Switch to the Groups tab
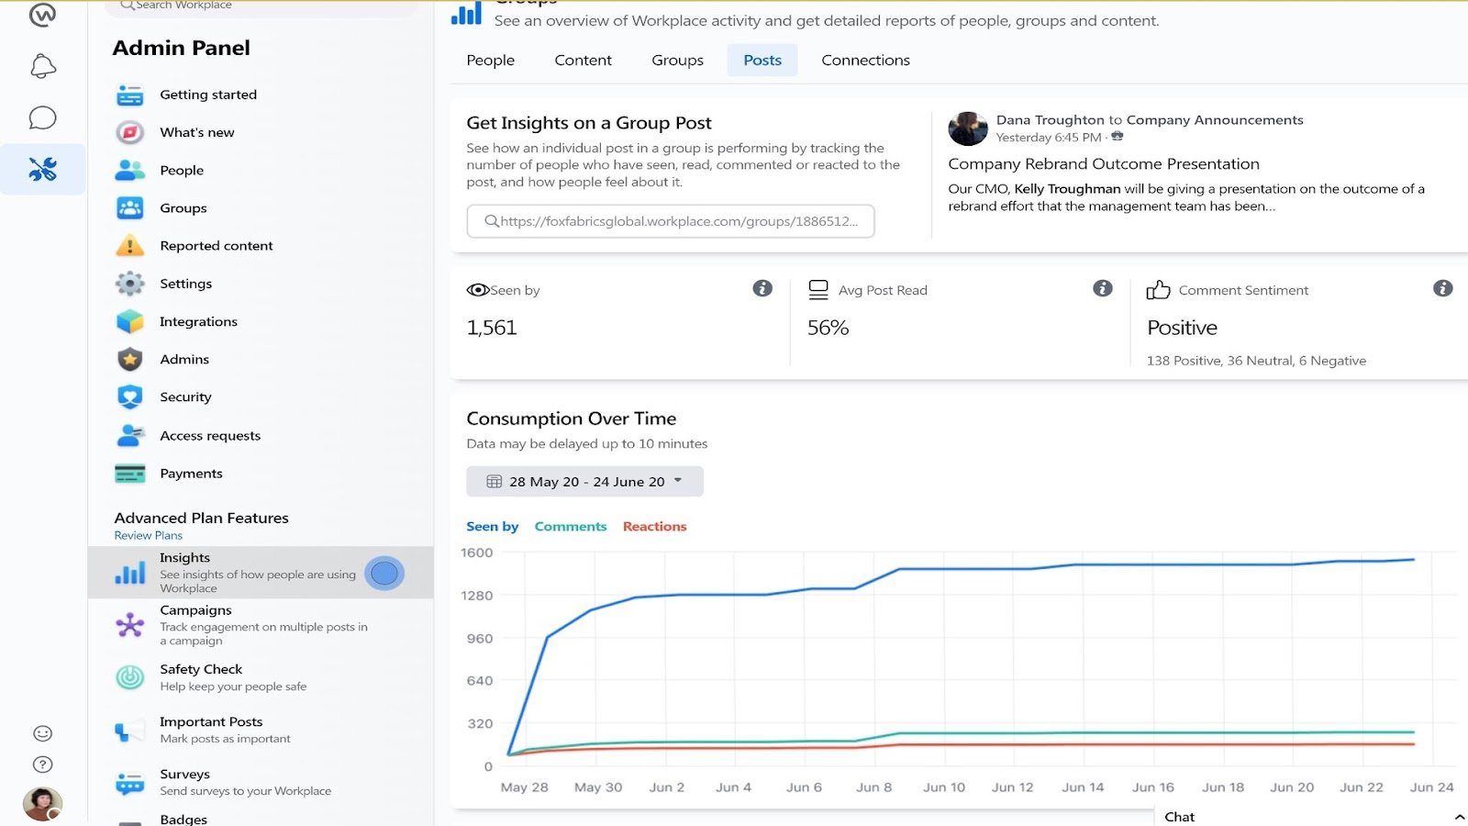1468x826 pixels. pyautogui.click(x=677, y=60)
